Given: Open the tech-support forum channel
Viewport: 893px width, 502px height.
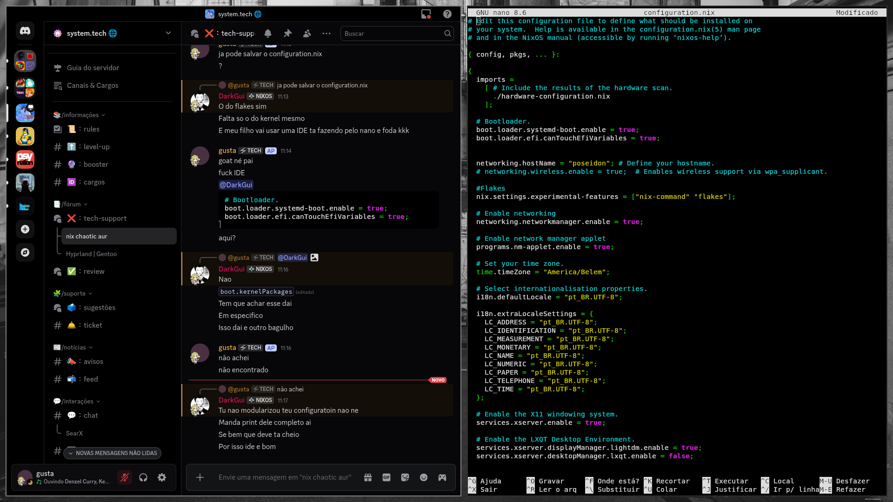Looking at the screenshot, I should pyautogui.click(x=105, y=218).
